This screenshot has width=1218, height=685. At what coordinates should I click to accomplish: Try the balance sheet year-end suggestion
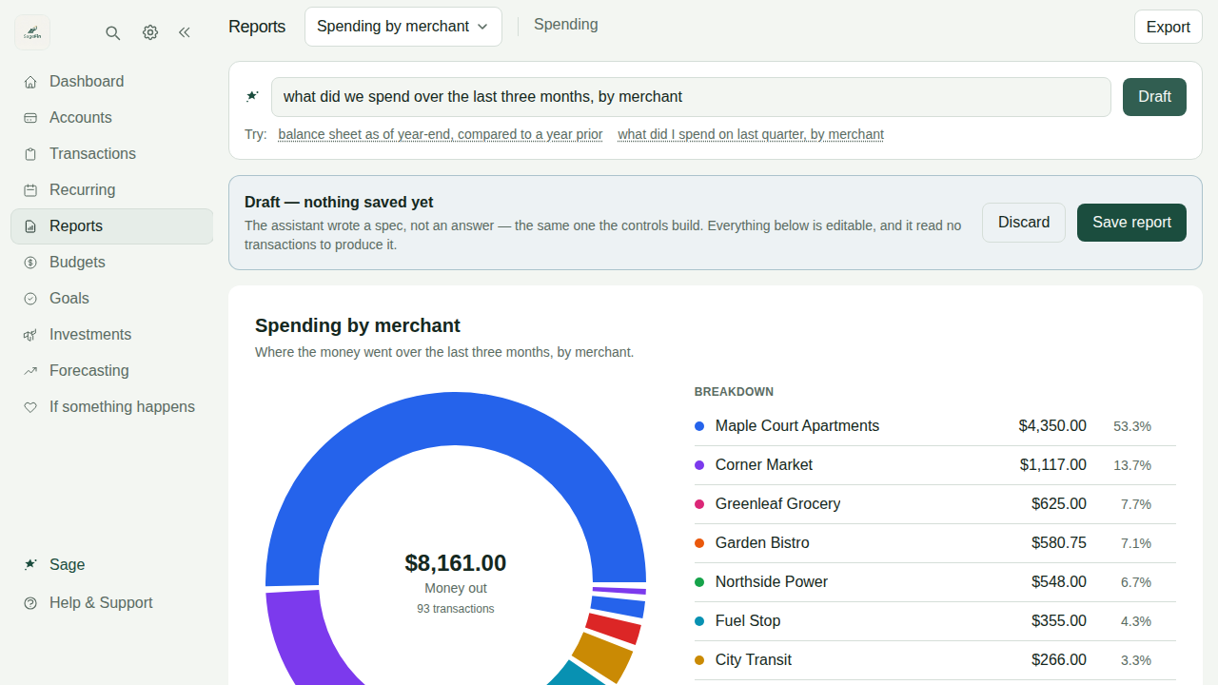[x=441, y=134]
